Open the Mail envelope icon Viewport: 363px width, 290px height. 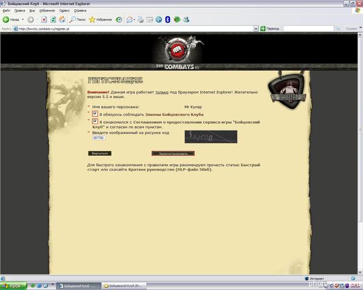tap(129, 20)
